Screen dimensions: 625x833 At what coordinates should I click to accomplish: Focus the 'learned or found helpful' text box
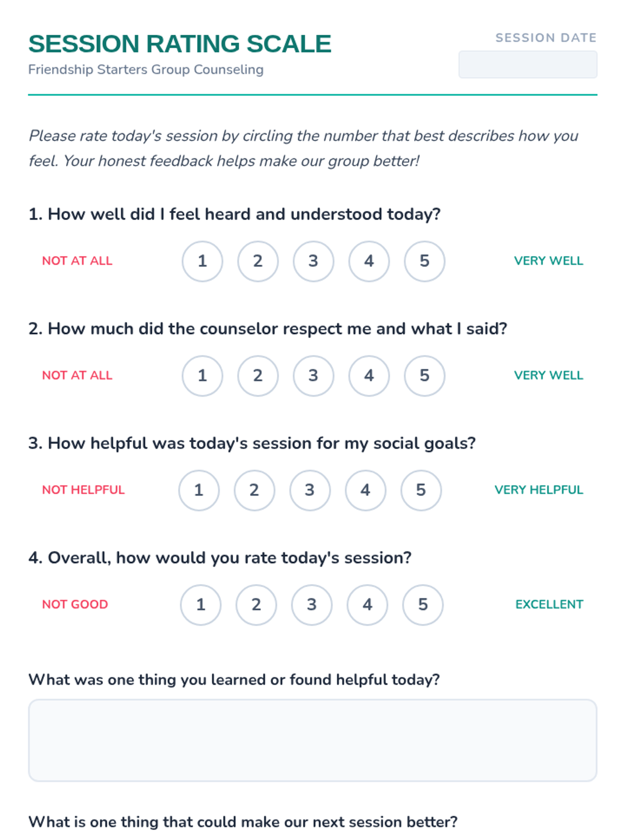pos(312,740)
